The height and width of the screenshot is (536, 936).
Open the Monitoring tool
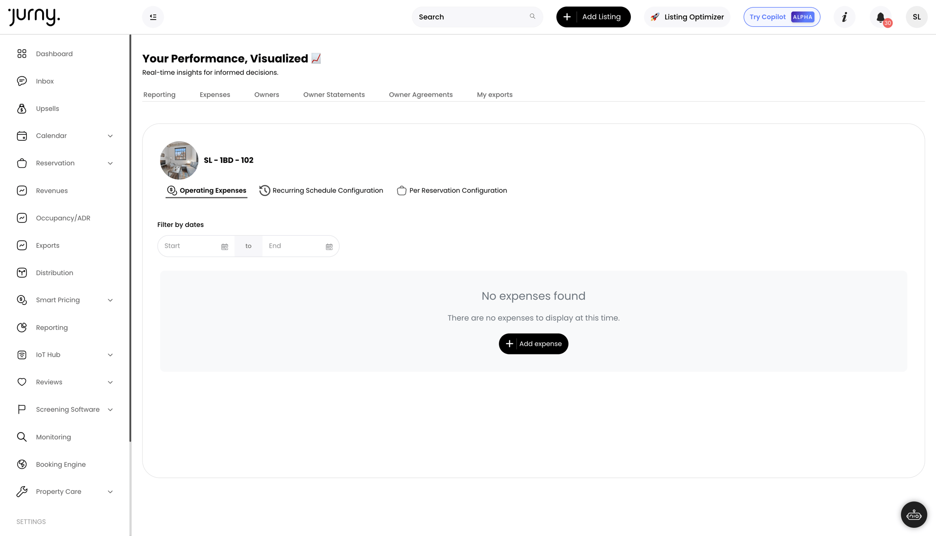[x=53, y=437]
